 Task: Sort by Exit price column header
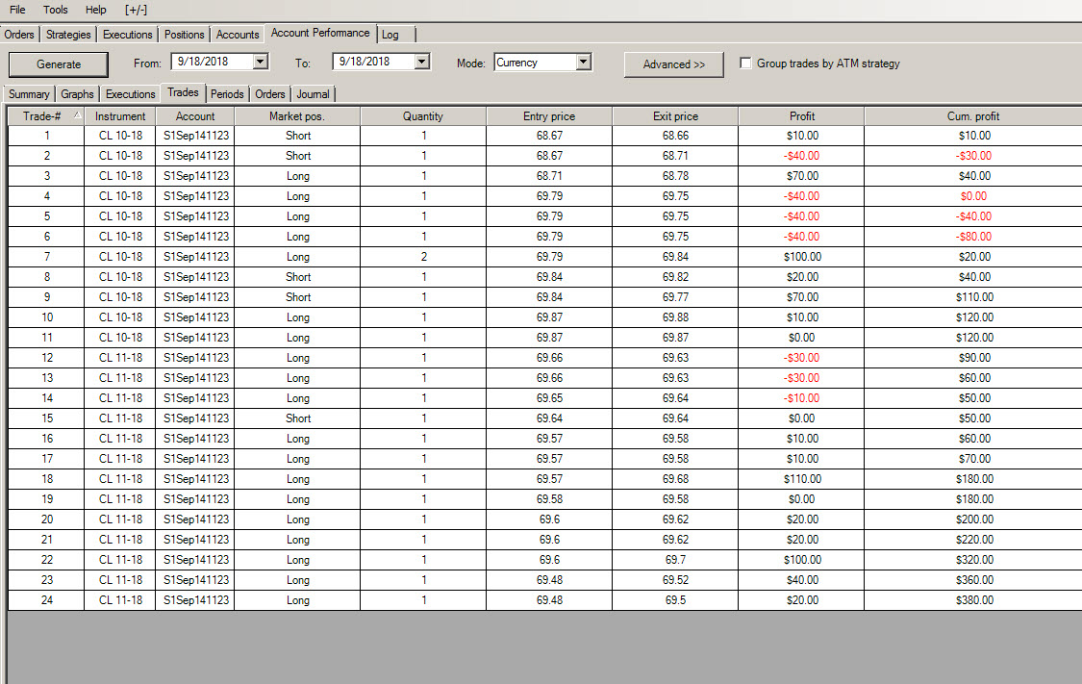tap(675, 116)
